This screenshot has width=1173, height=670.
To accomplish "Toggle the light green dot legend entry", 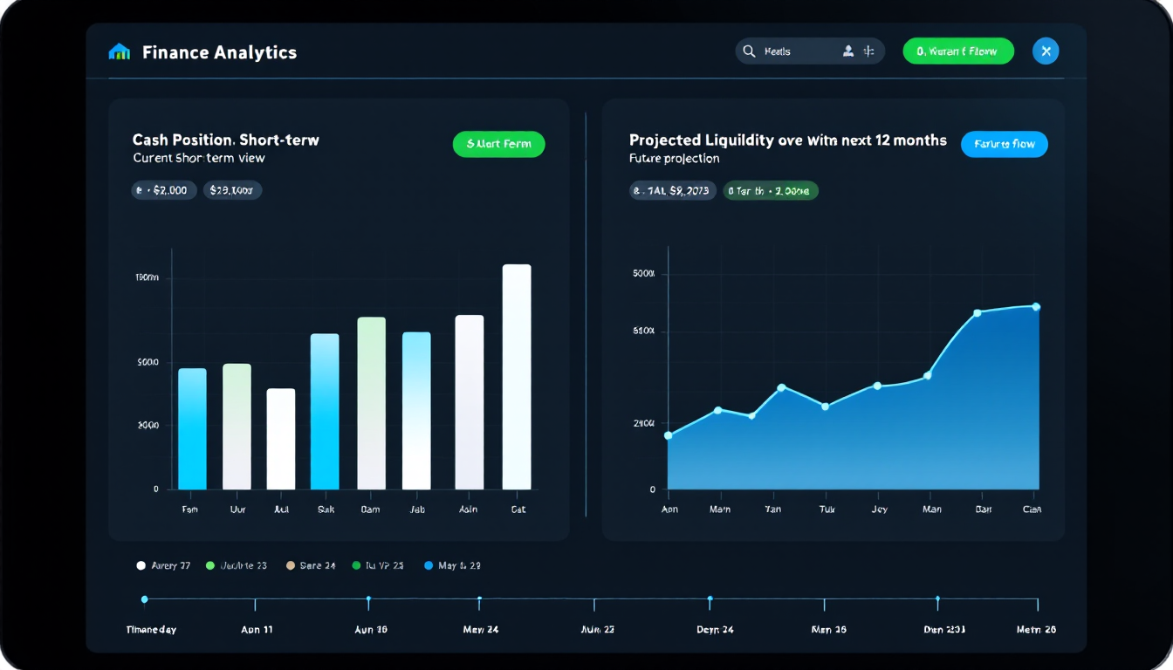I will tap(237, 565).
